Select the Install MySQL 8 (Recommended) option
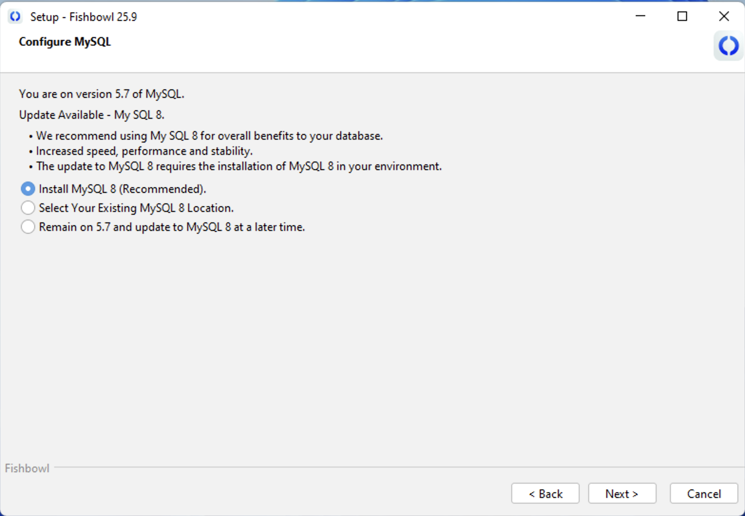Screen dimensions: 745x516 coord(28,189)
